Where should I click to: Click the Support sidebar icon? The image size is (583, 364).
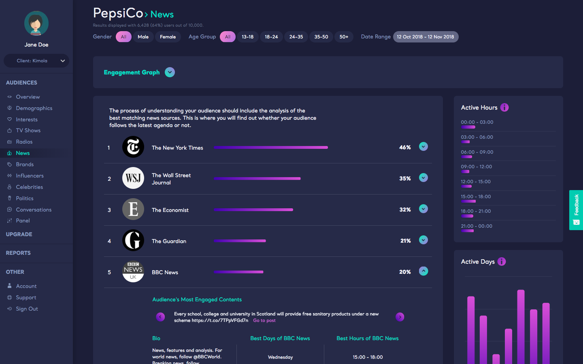(x=9, y=297)
